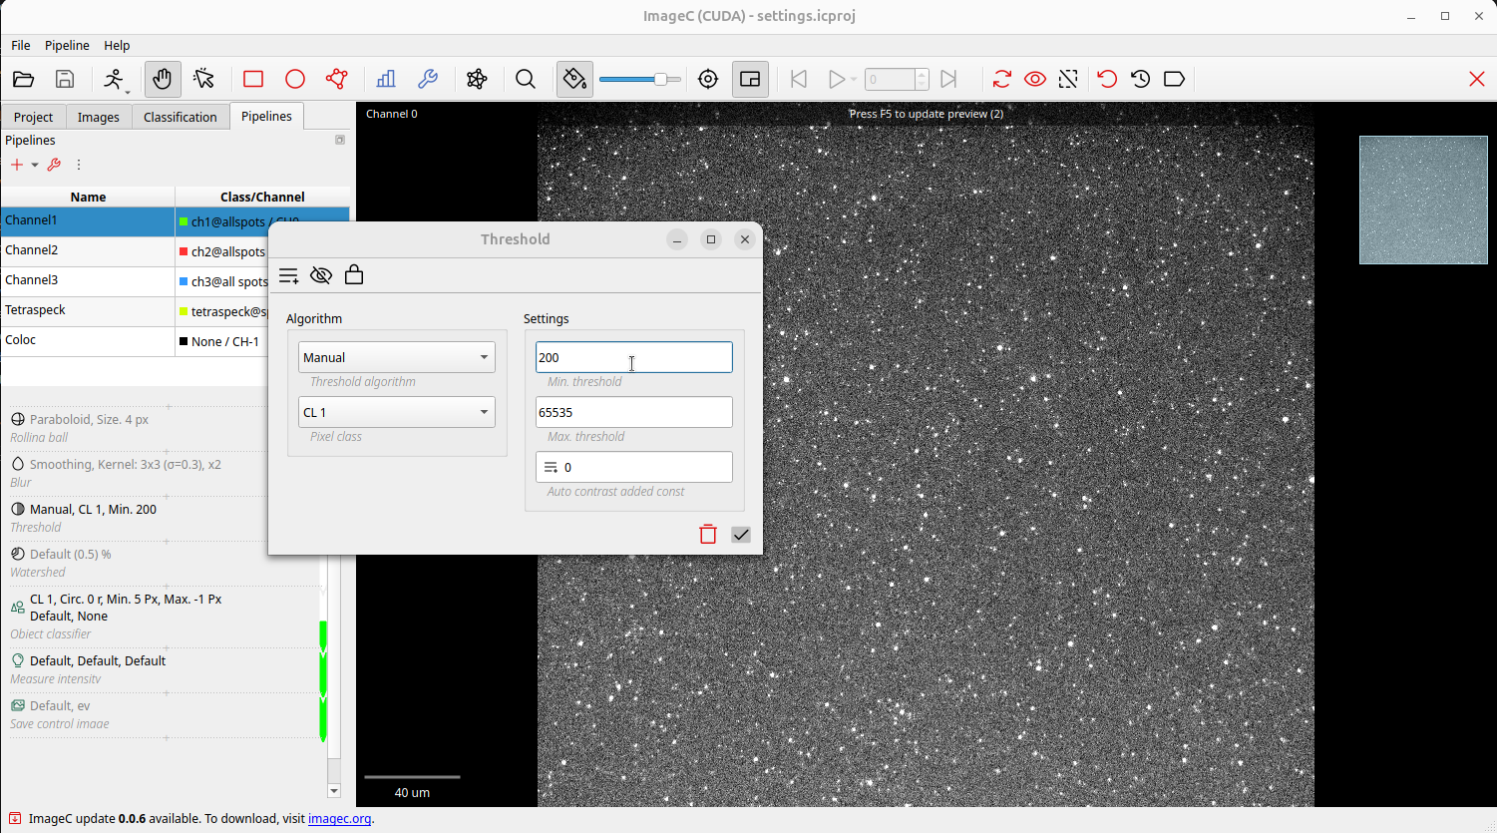Toggle the thumbnail overview panel button
1497x833 pixels.
click(x=750, y=79)
